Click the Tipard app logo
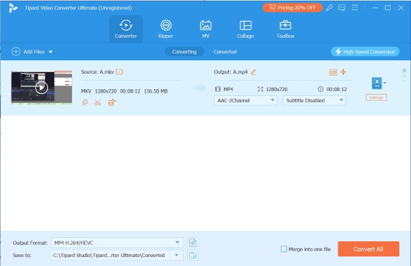Screen dimensions: 411x266 coord(13,8)
